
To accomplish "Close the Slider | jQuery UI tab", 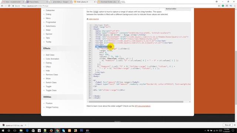I will 95,2.
